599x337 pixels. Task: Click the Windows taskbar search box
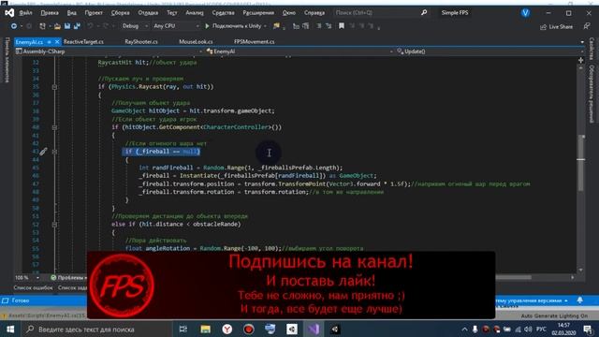point(97,329)
